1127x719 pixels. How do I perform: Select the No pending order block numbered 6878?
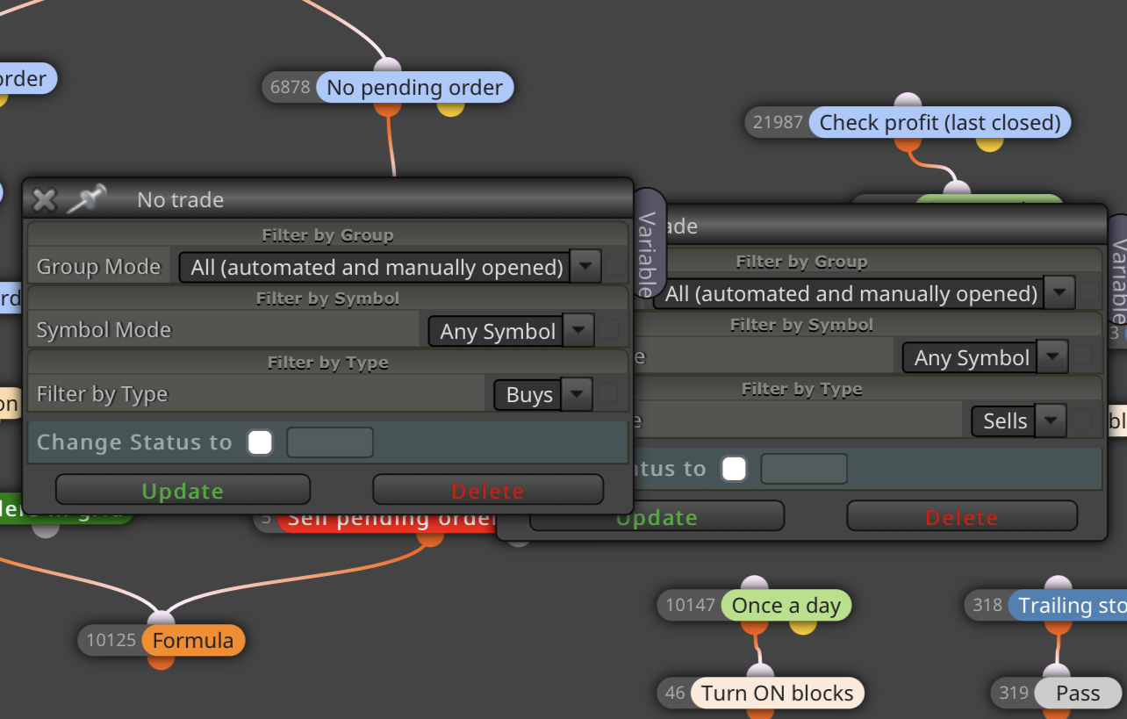[414, 87]
